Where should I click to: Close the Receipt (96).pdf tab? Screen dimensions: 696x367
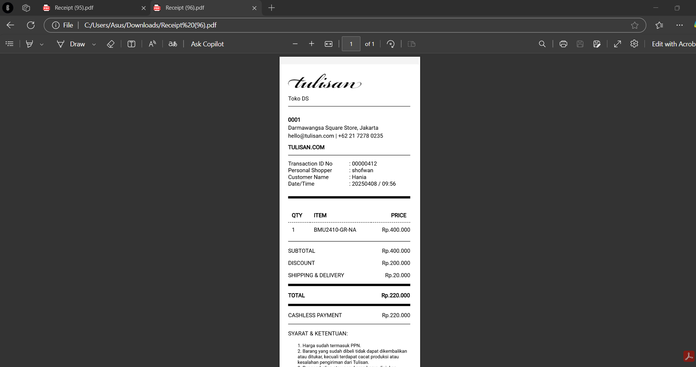coord(254,8)
